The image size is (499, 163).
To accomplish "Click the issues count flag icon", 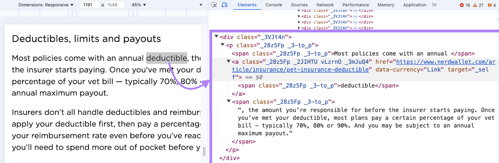I will pos(490,5).
